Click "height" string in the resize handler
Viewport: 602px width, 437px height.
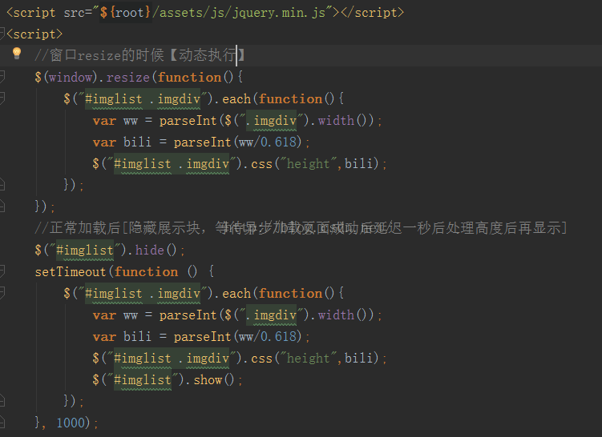tap(308, 164)
